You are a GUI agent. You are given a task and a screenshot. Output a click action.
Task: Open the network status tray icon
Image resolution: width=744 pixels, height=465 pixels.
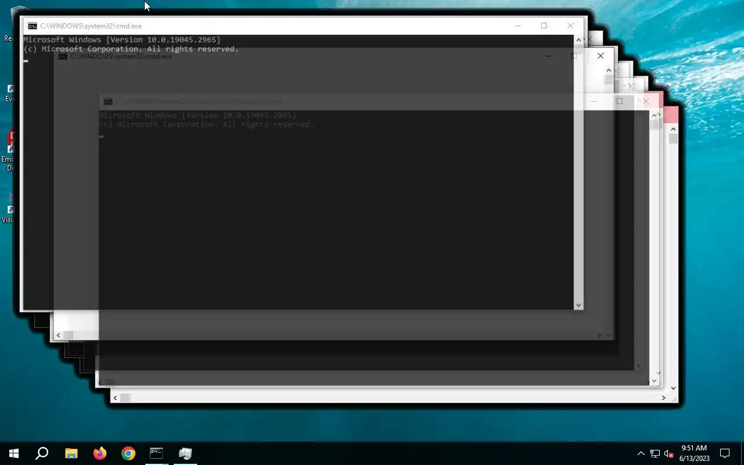[x=655, y=453]
